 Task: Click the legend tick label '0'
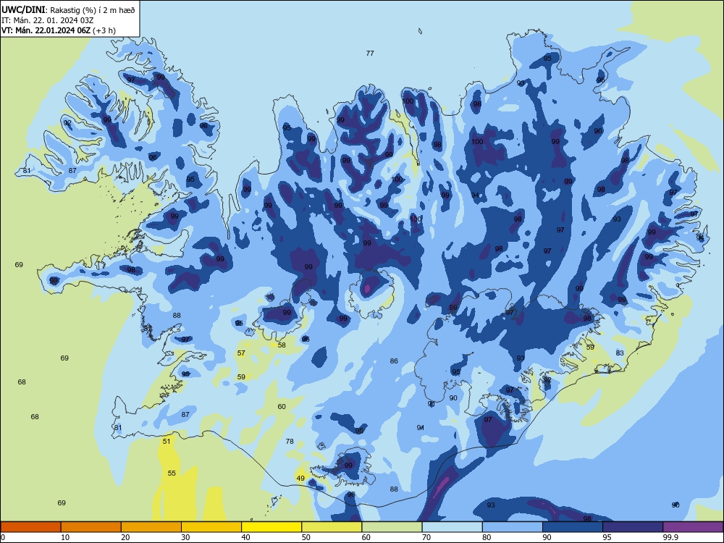pos(3,537)
